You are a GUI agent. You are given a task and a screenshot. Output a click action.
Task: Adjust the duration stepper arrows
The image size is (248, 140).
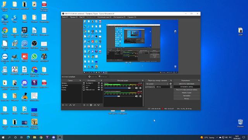pyautogui.click(x=171, y=87)
